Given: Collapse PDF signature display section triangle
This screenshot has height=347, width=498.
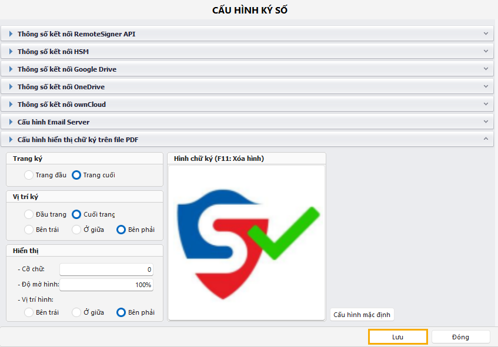Looking at the screenshot, I should tap(11, 139).
